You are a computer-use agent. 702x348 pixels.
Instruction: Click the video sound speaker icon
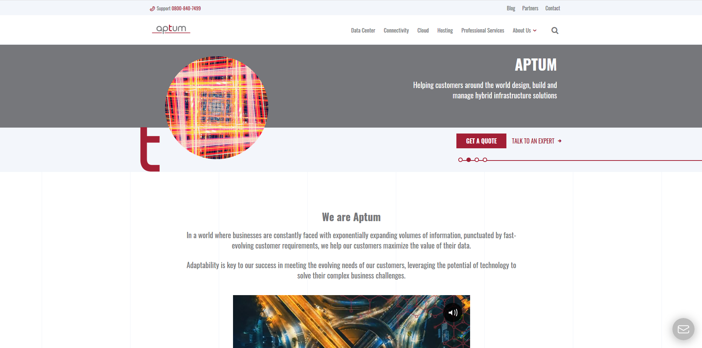click(453, 312)
